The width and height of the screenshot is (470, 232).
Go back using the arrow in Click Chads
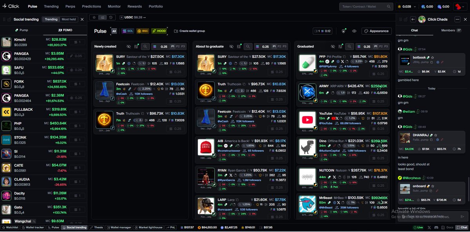[413, 19]
